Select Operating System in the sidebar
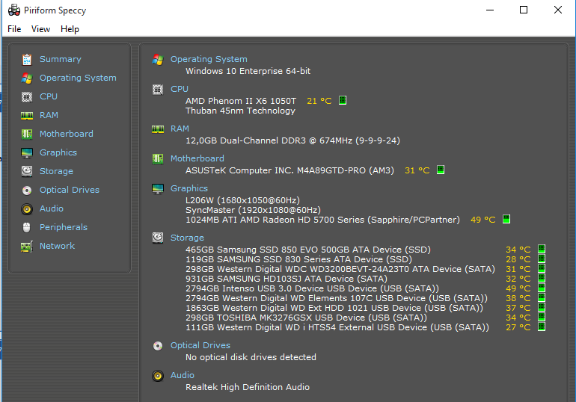This screenshot has height=402, width=576. [x=78, y=78]
